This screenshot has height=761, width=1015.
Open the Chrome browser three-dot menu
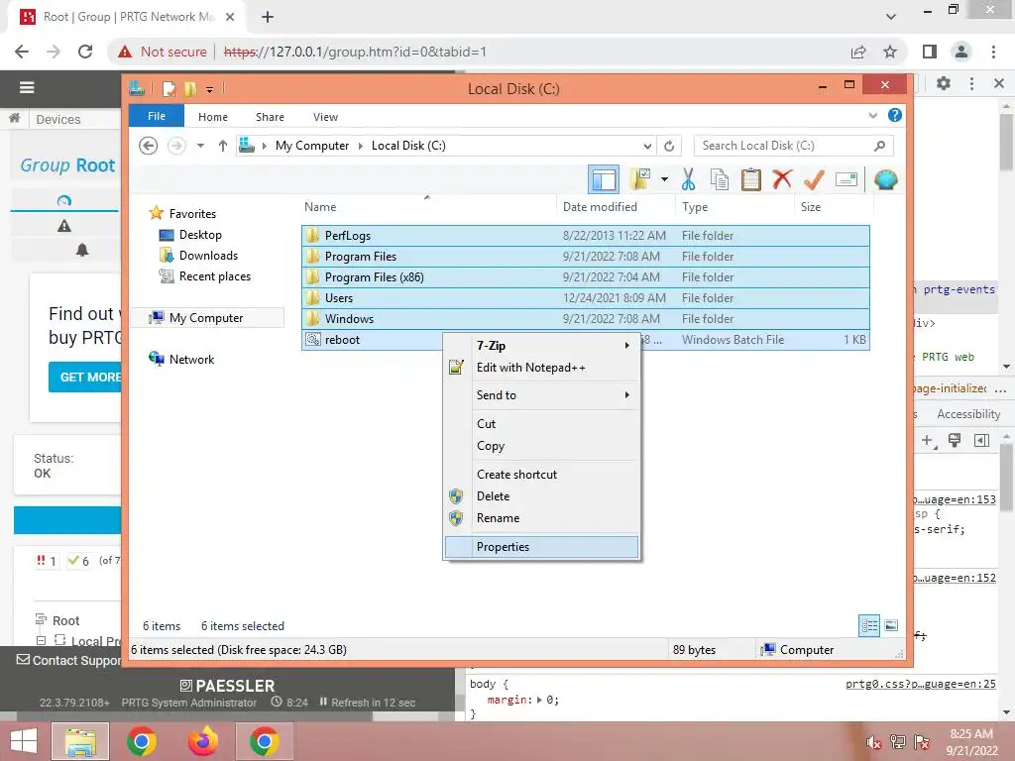pos(993,52)
